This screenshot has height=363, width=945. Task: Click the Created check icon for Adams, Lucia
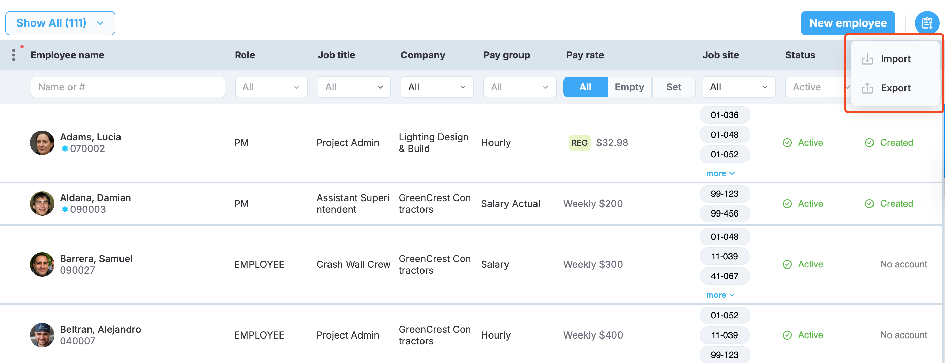coord(869,142)
